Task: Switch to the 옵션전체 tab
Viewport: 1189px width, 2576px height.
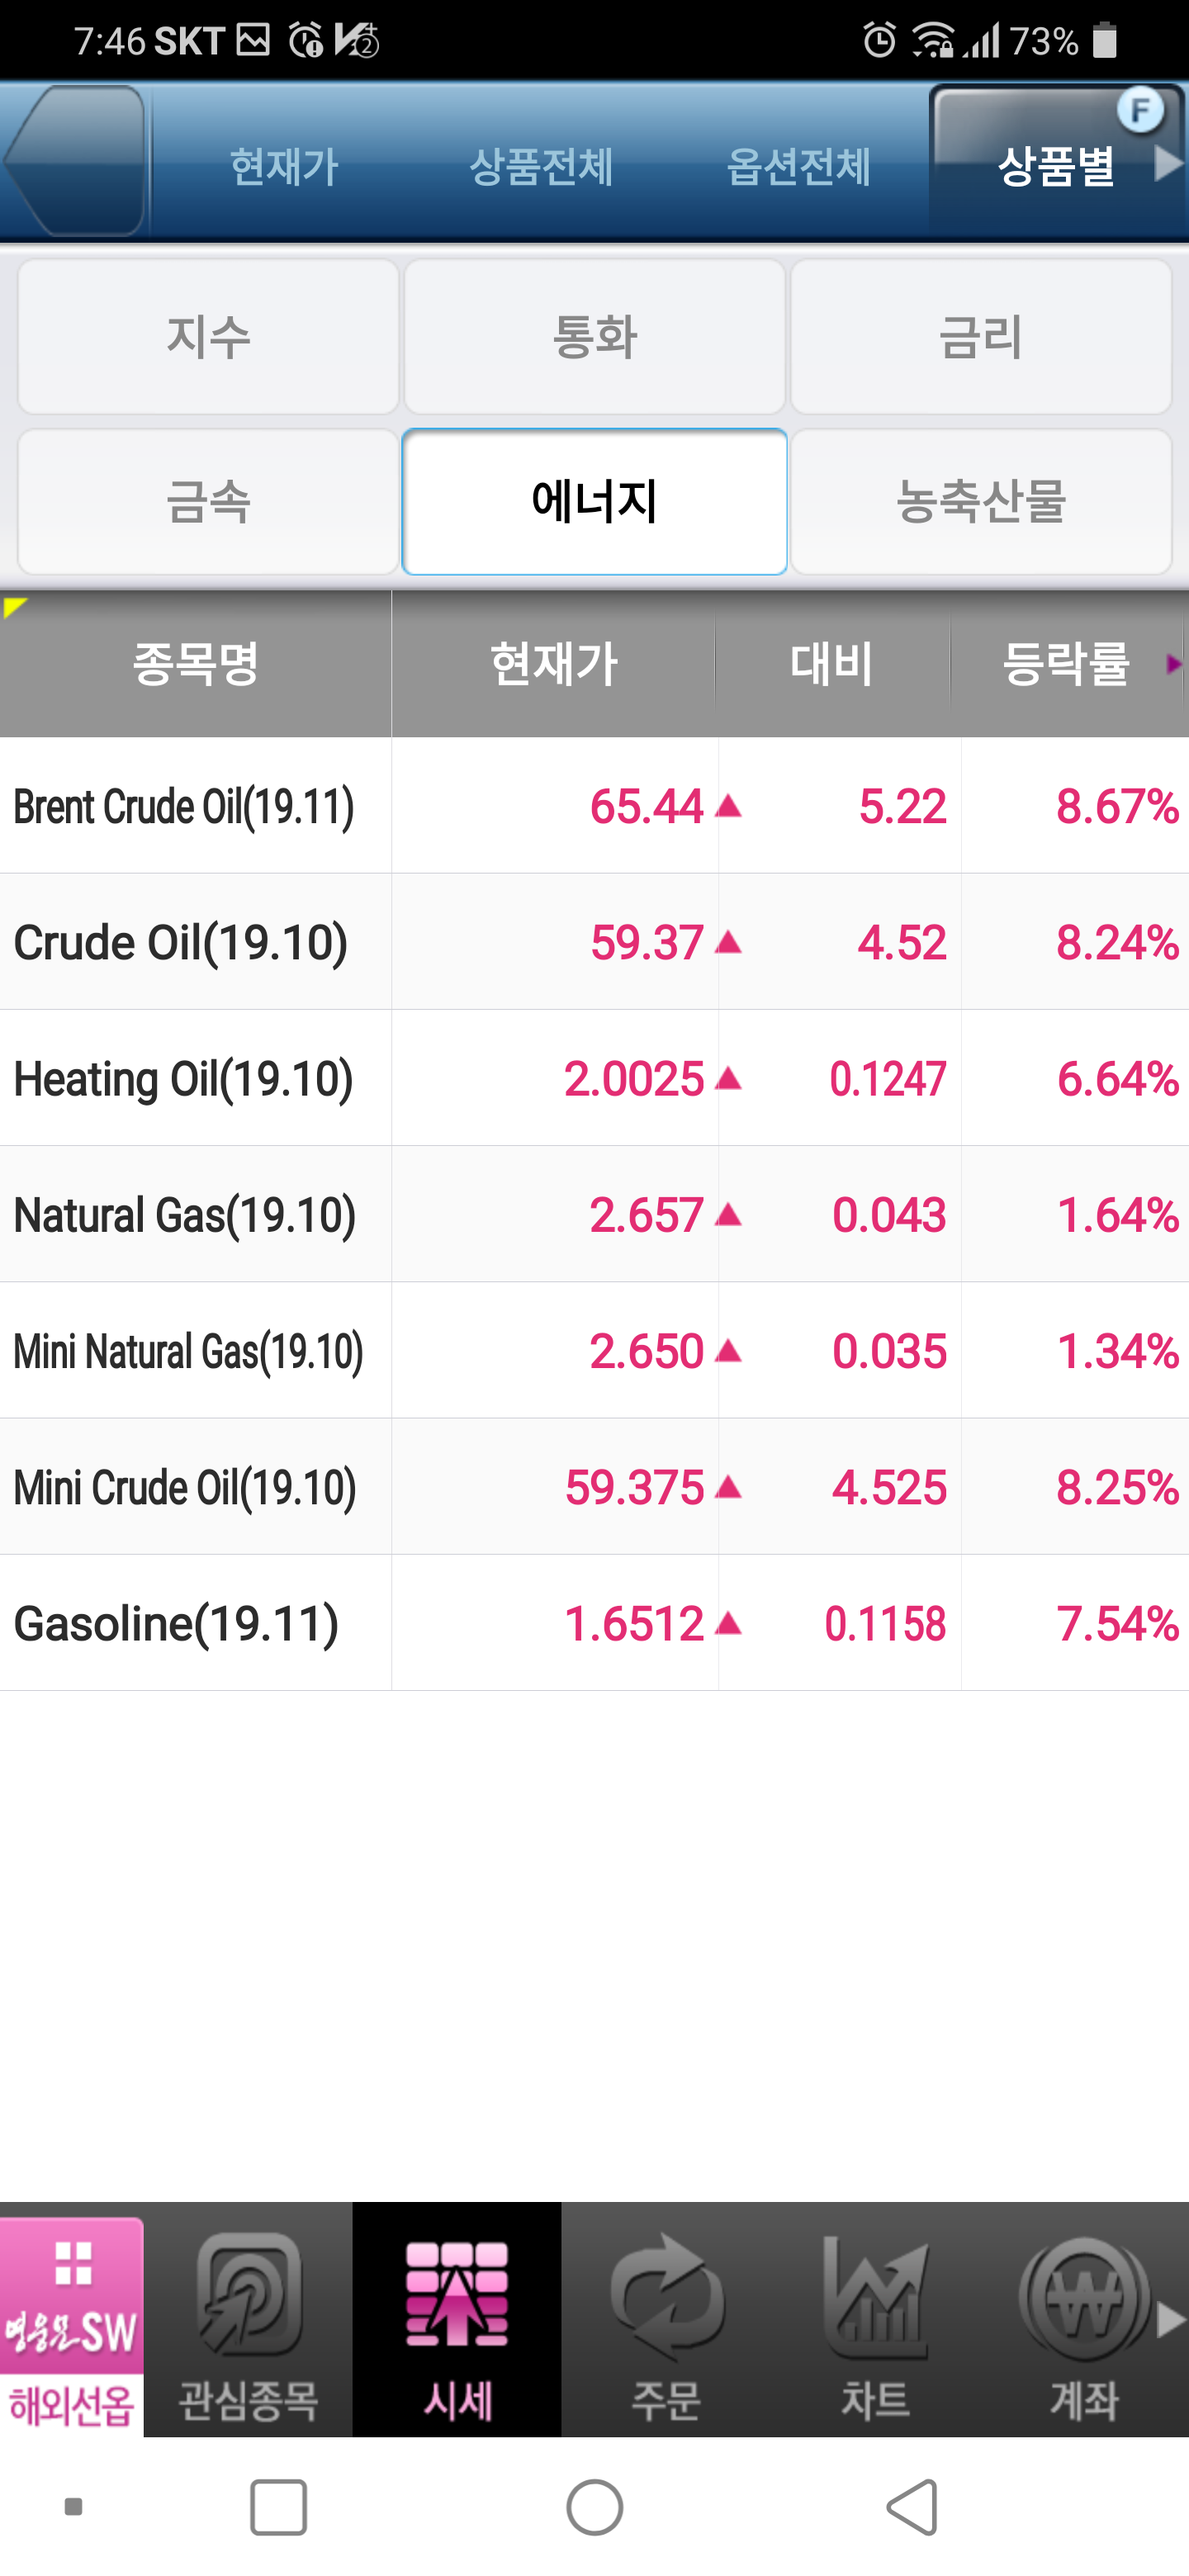Action: 798,166
